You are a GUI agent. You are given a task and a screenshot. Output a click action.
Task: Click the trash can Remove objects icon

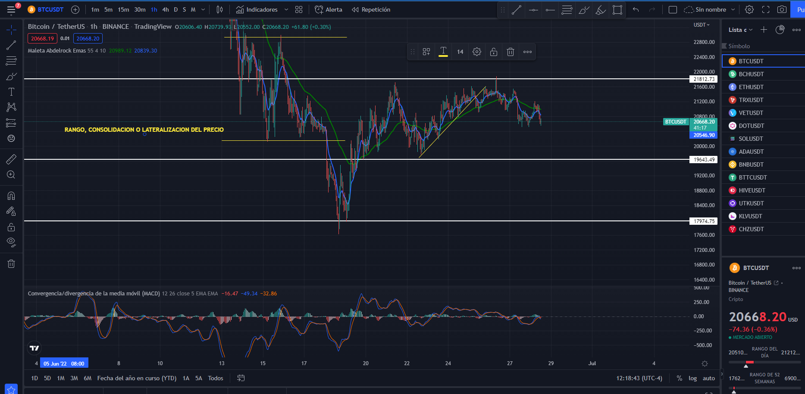(11, 264)
